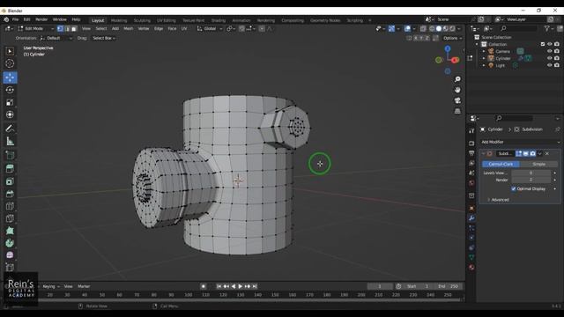Switch perspective/orthographic grid icon
Viewport: 564px width, 317px height.
[x=457, y=111]
